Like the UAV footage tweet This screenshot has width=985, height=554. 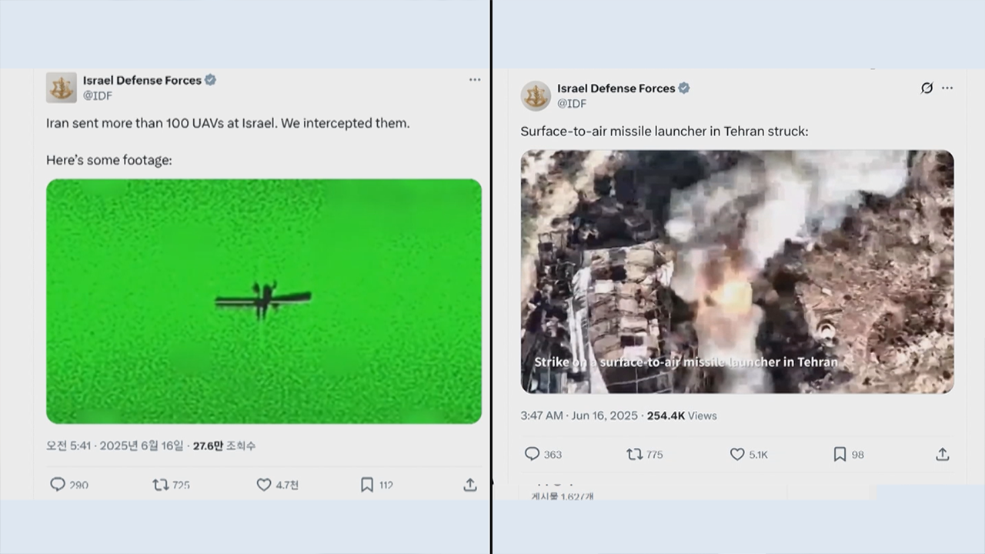tap(264, 485)
